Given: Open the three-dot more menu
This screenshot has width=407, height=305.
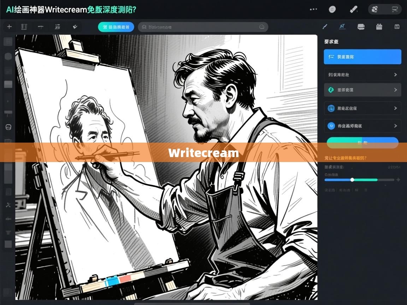Looking at the screenshot, I should click(313, 10).
